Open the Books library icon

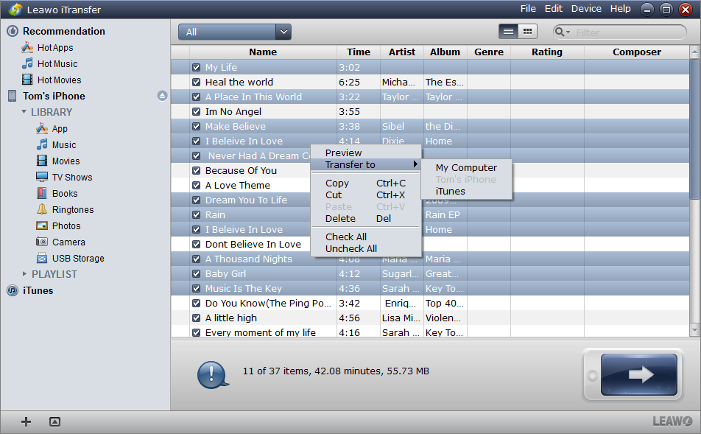[42, 193]
